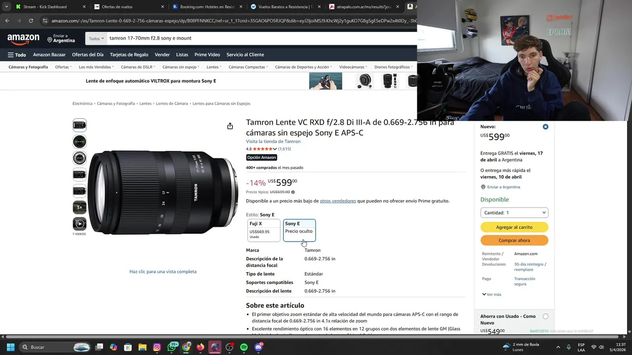This screenshot has width=632, height=355.
Task: Visit Visita la tienda de Tamron link
Action: (273, 142)
